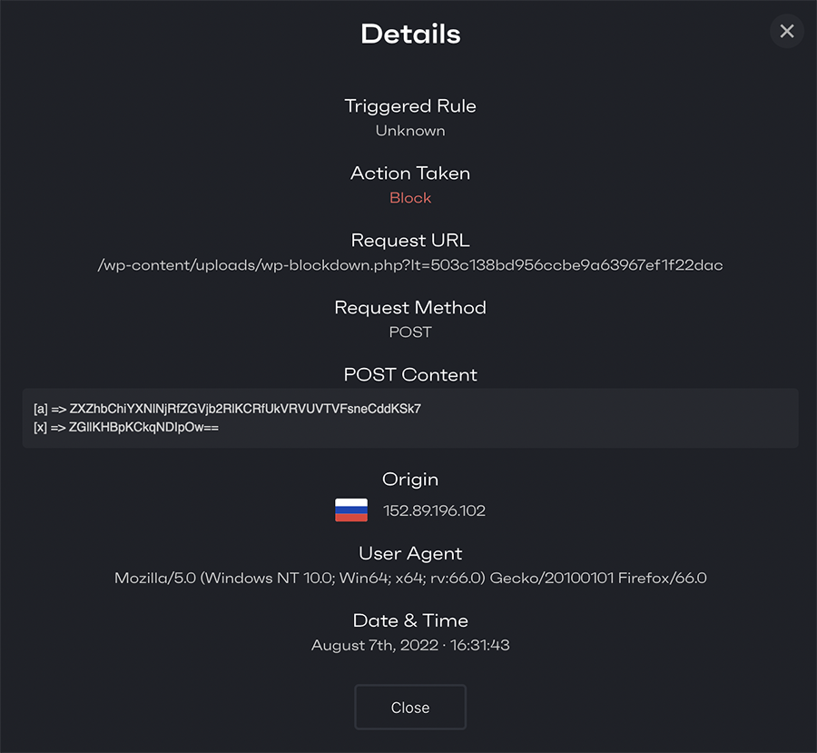Close the Details dialog with X icon
Screen dimensions: 817x753
tap(787, 31)
